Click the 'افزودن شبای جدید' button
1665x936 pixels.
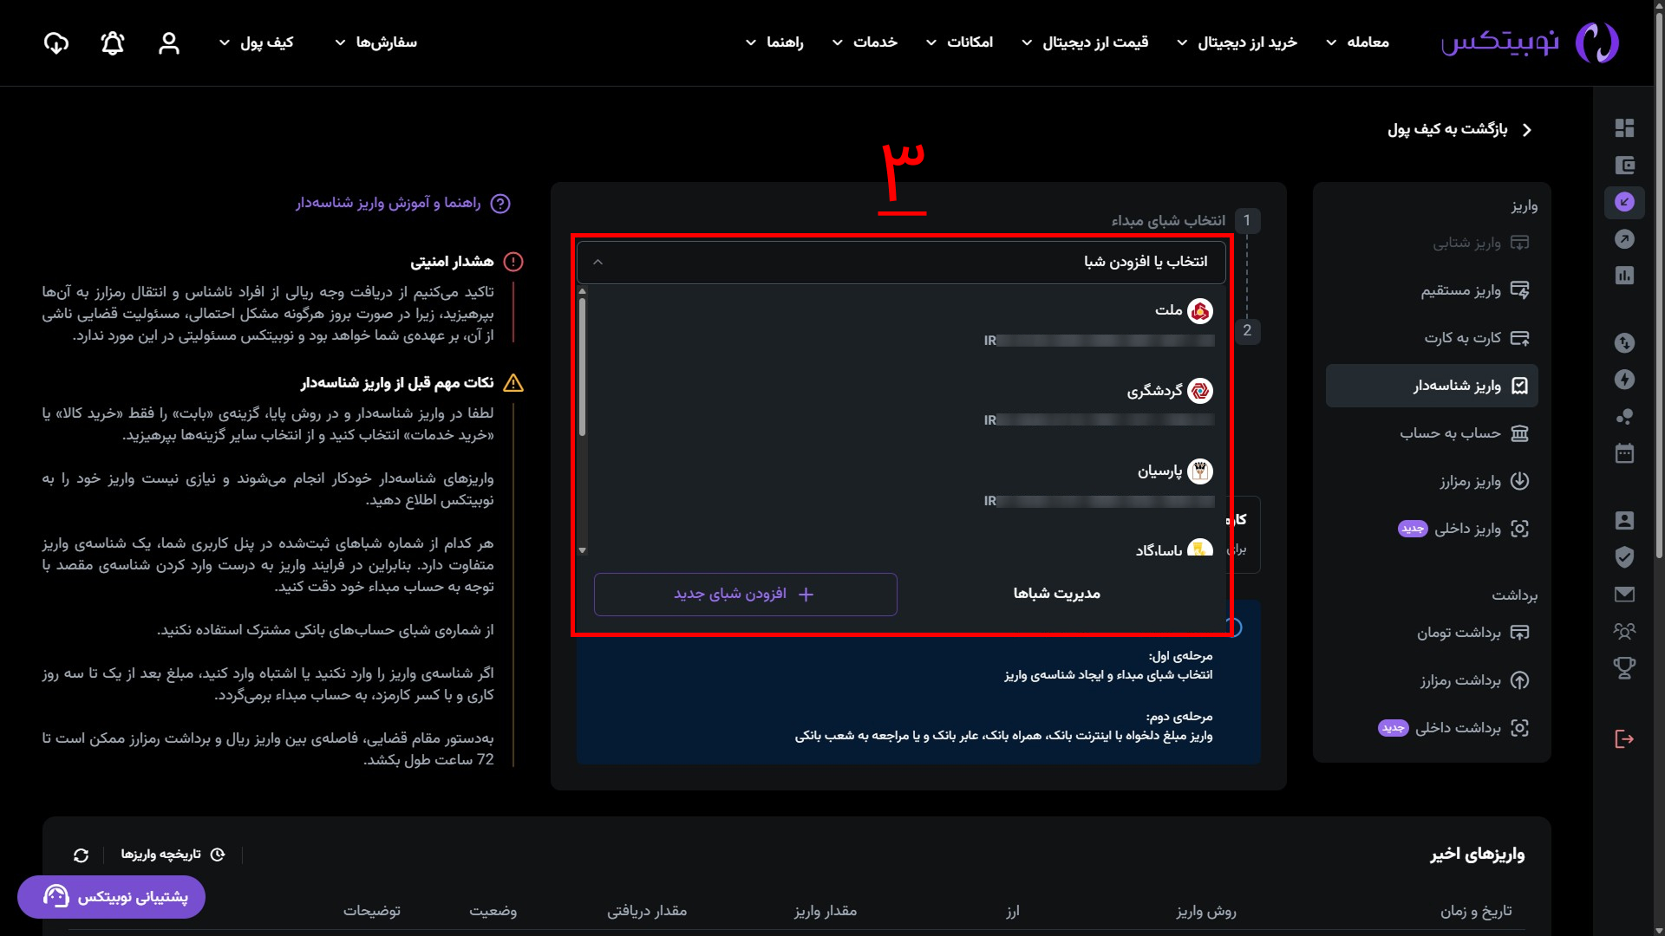tap(745, 595)
